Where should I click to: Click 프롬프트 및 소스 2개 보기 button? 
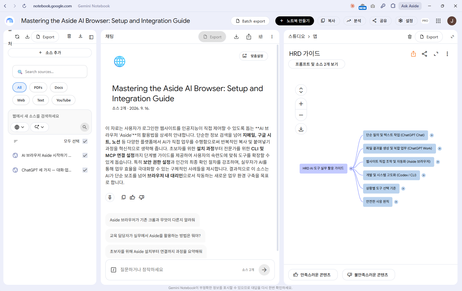point(317,64)
